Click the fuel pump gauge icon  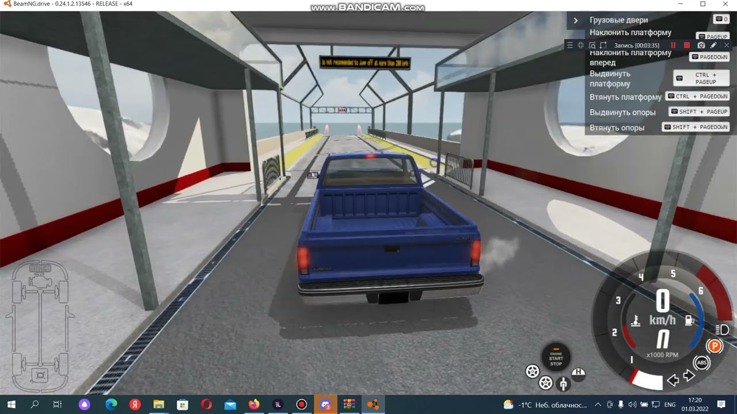coord(688,320)
